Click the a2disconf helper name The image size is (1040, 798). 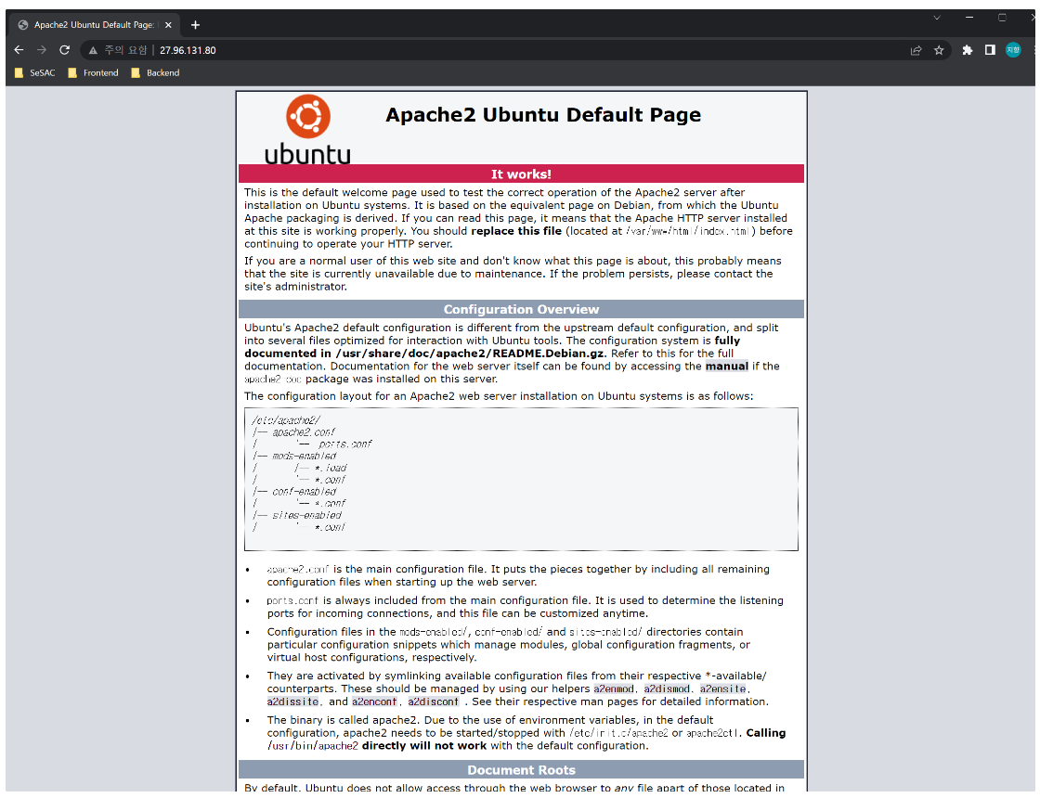tap(433, 701)
